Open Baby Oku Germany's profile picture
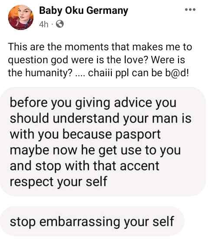 (21, 17)
